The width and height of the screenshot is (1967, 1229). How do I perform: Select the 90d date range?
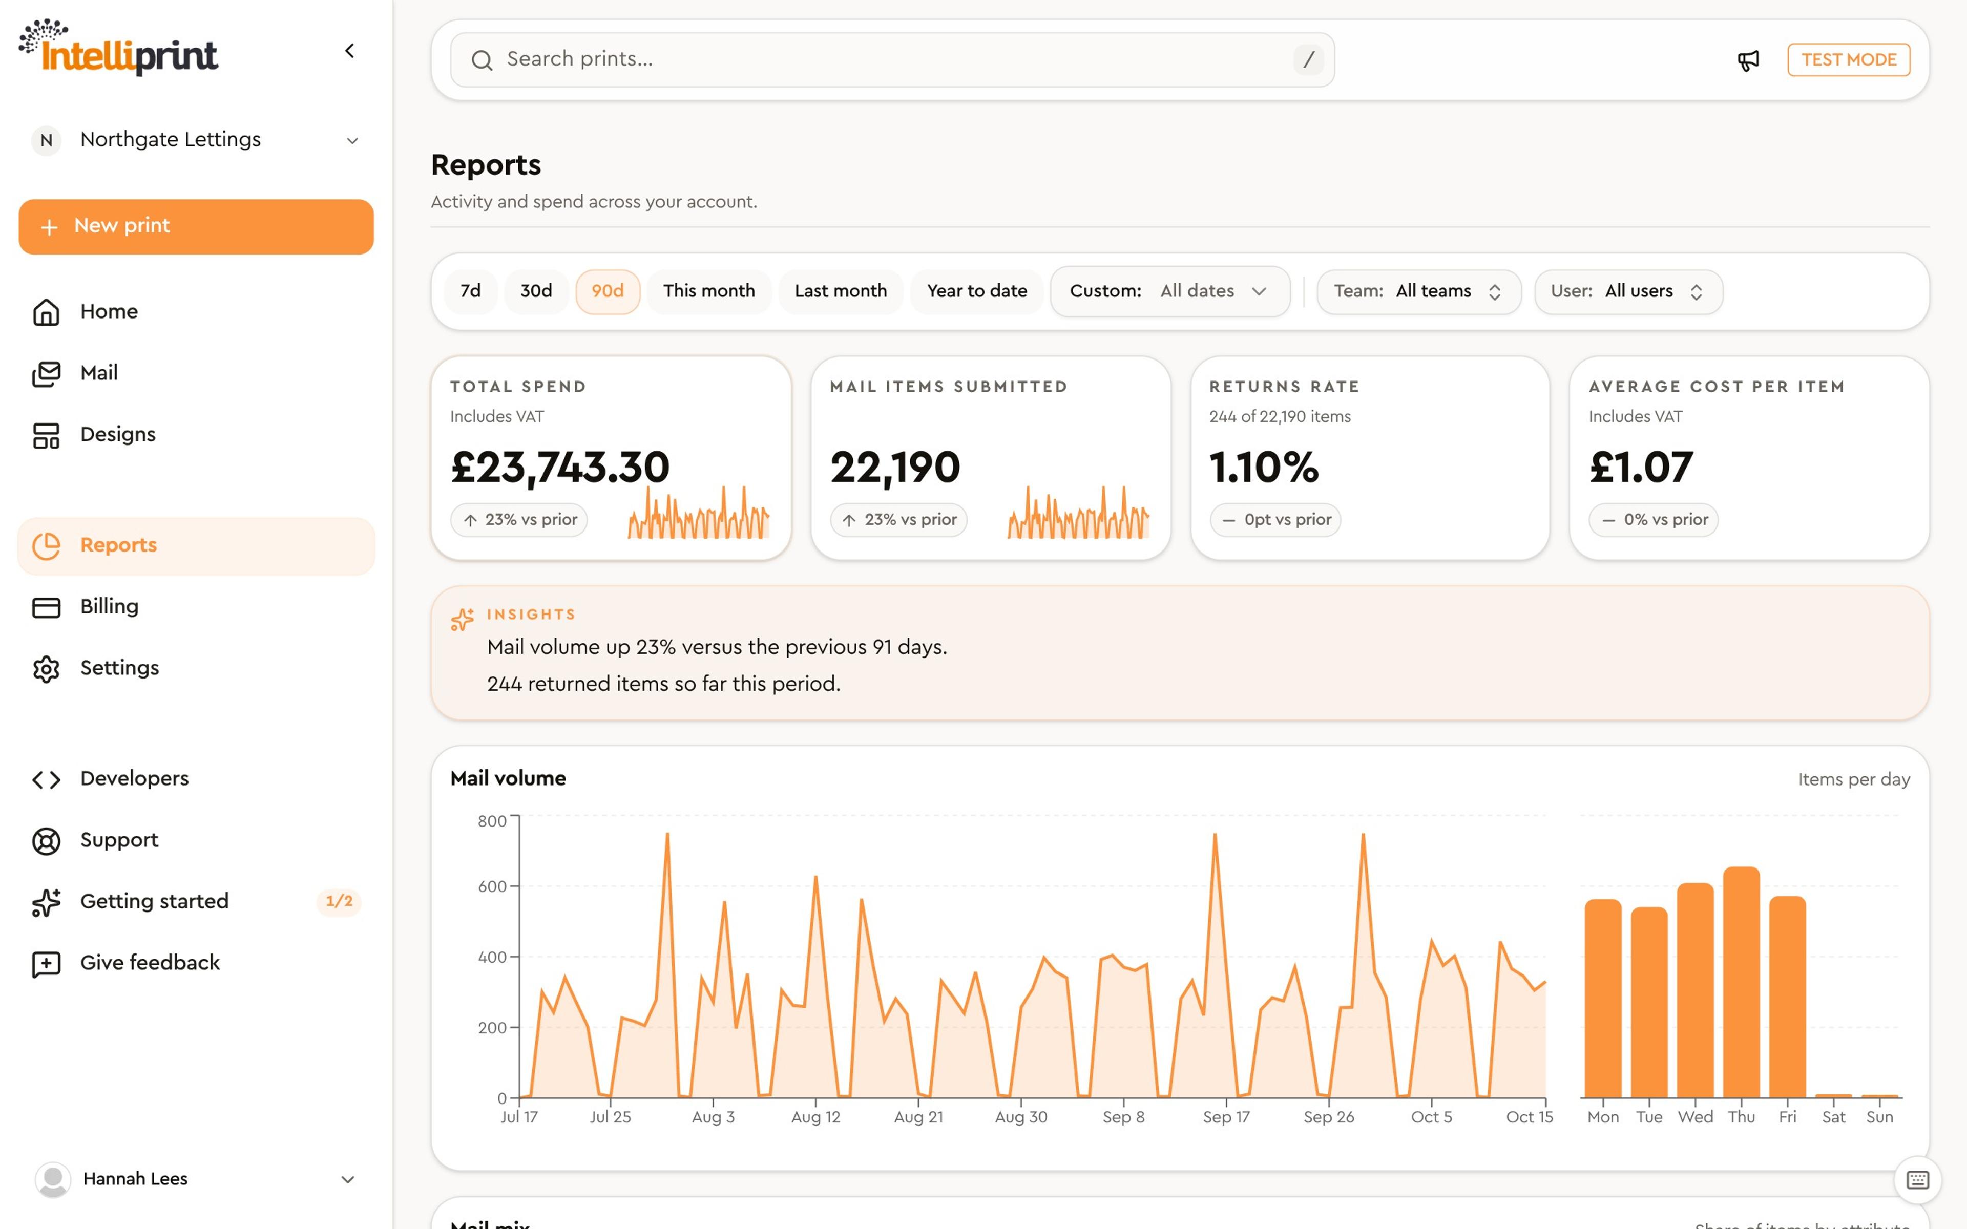click(607, 291)
